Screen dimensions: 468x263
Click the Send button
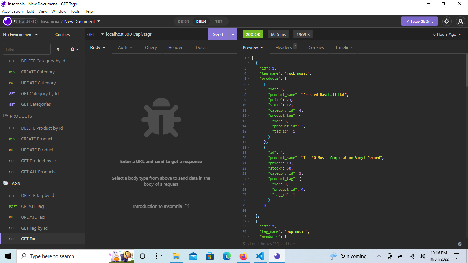coord(218,34)
